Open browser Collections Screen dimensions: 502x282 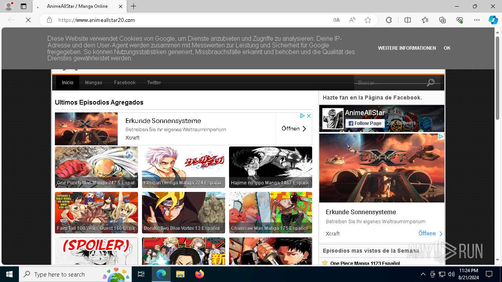coord(442,20)
